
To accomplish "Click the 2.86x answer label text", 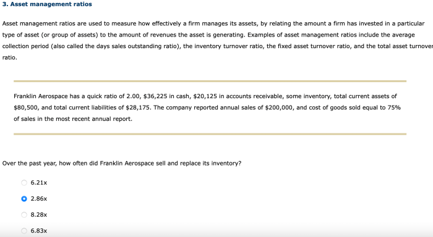I will point(38,198).
